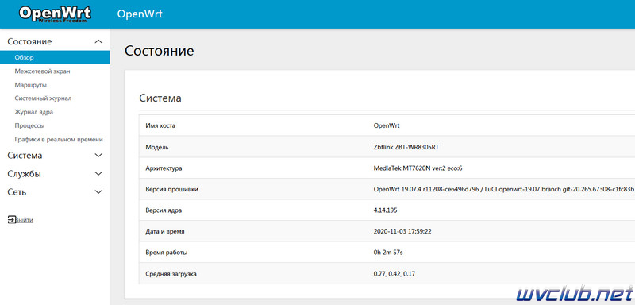Click the hostname value OpenWrt in the table
This screenshot has width=635, height=305.
tap(387, 125)
